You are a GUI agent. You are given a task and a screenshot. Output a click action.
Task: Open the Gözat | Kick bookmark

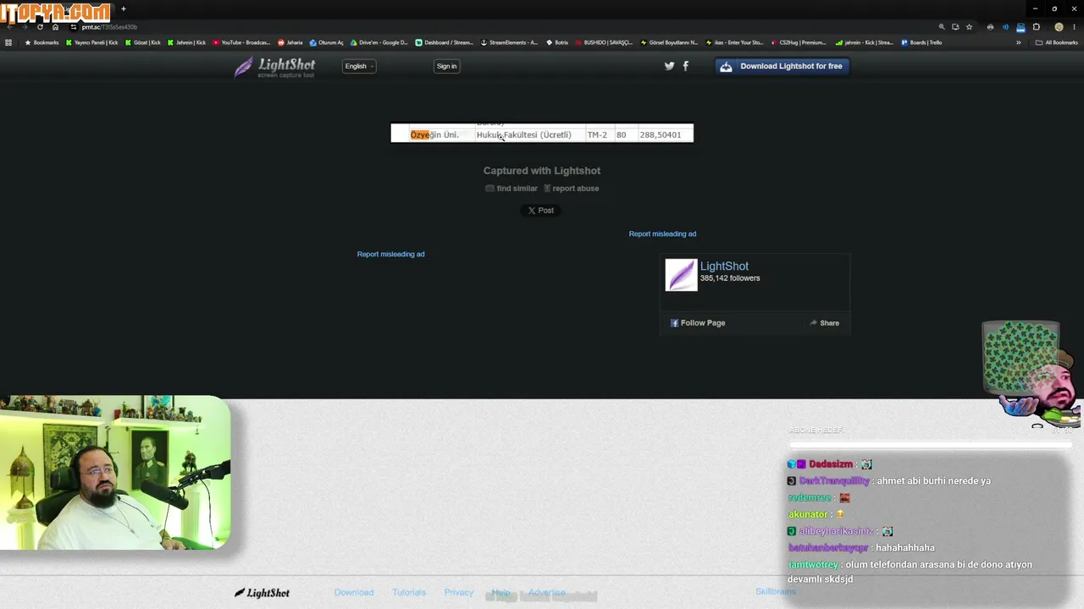(x=143, y=42)
